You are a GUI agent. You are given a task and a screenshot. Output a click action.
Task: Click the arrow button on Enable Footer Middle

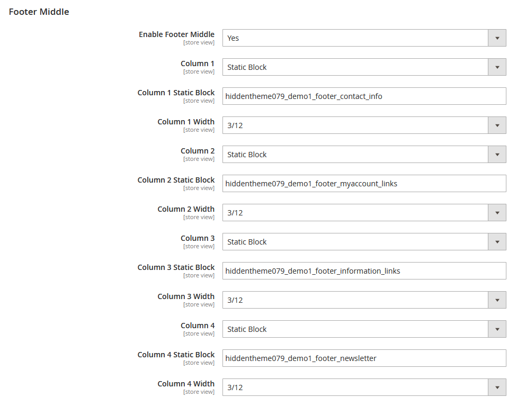click(x=497, y=38)
